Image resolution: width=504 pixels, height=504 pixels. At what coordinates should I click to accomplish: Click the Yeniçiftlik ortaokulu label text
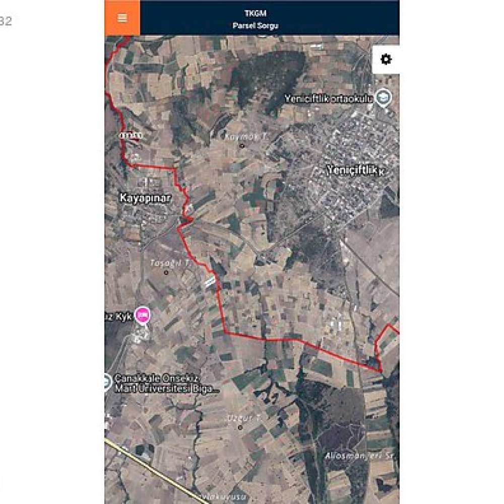(328, 99)
